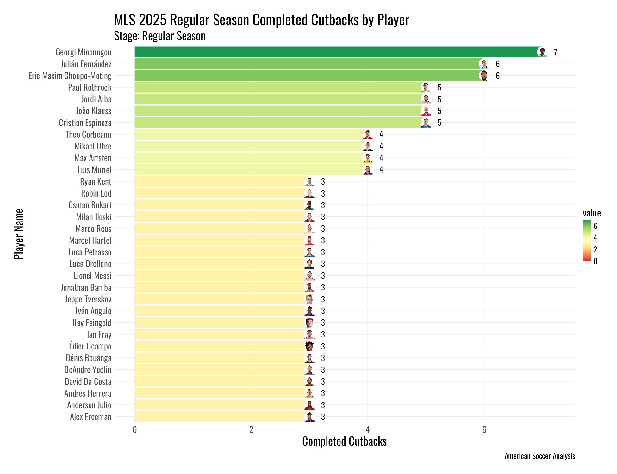Select Eric Maxim Choupo-Moting's headshot
The image size is (617, 474).
coord(484,76)
